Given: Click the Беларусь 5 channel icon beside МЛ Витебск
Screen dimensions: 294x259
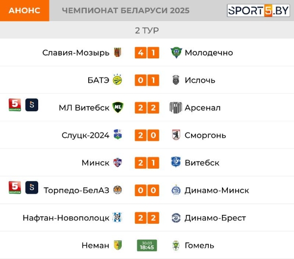Looking at the screenshot, I should tap(15, 105).
